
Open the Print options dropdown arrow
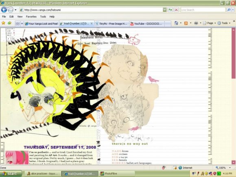(201, 23)
